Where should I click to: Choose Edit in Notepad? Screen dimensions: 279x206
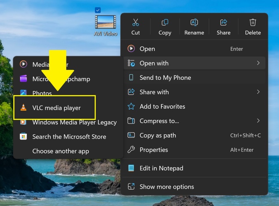194,168
